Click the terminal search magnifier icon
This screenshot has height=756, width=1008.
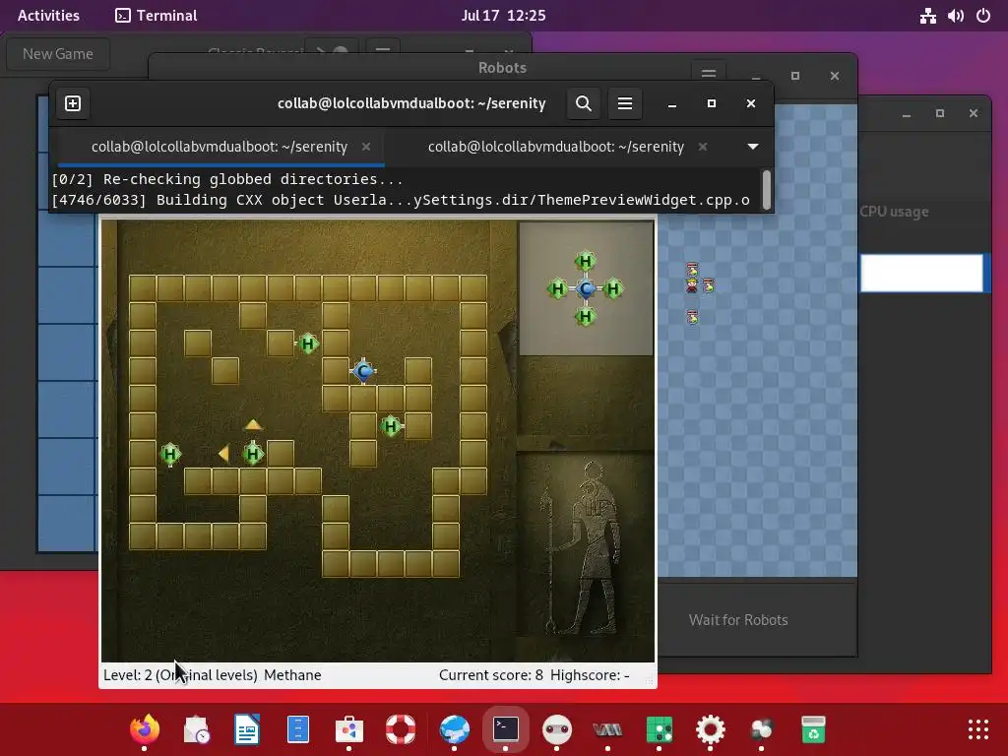(x=583, y=103)
